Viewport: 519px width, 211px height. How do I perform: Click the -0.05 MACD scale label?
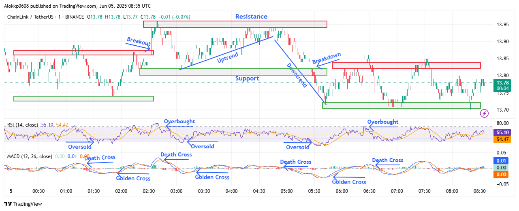point(502,184)
